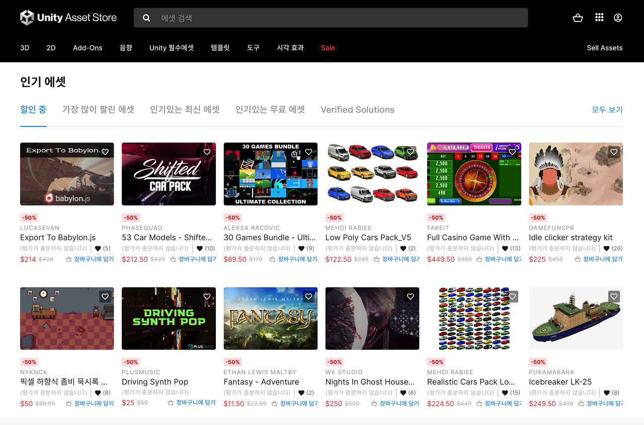This screenshot has width=644, height=425.
Task: Open Full Casino Game roulette thumbnail
Action: [474, 174]
